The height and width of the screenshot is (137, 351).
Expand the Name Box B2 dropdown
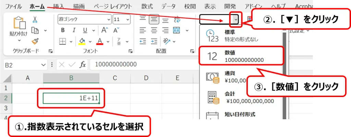point(43,65)
